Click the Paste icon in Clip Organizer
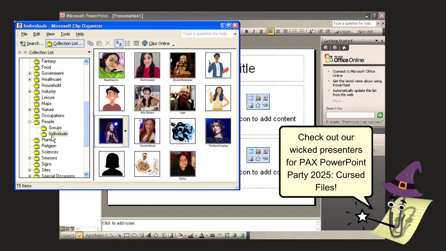446x251 pixels. point(99,44)
